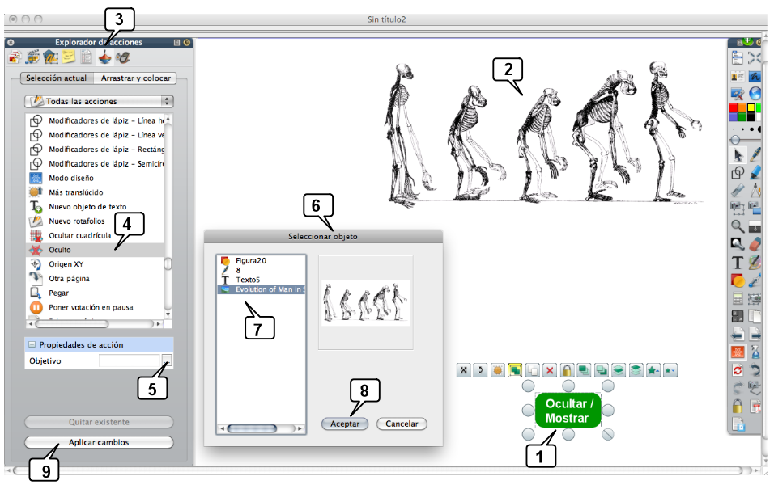Select the Eraser tool in toolbox
This screenshot has width=774, height=489.
click(755, 244)
